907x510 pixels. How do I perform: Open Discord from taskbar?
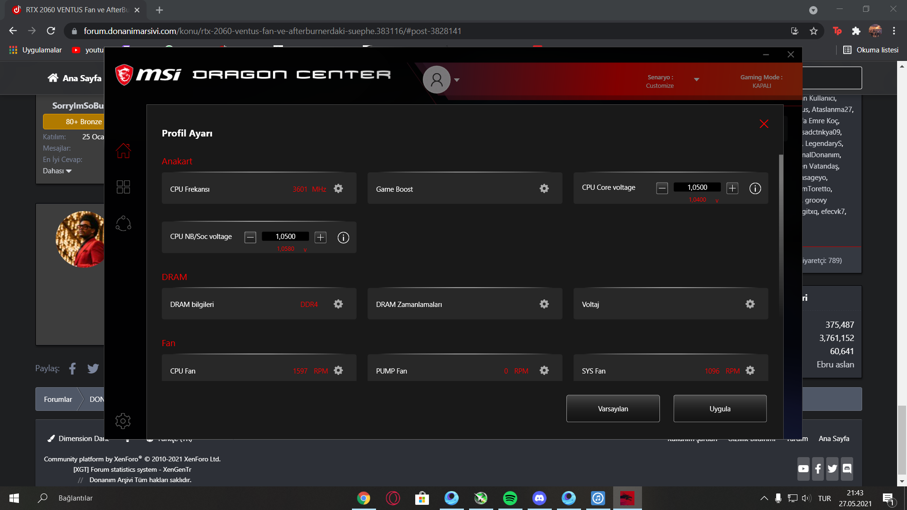tap(539, 498)
